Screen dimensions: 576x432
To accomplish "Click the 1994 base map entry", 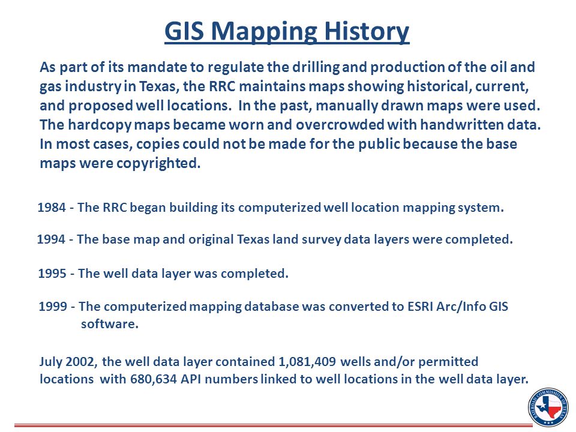I will click(275, 239).
